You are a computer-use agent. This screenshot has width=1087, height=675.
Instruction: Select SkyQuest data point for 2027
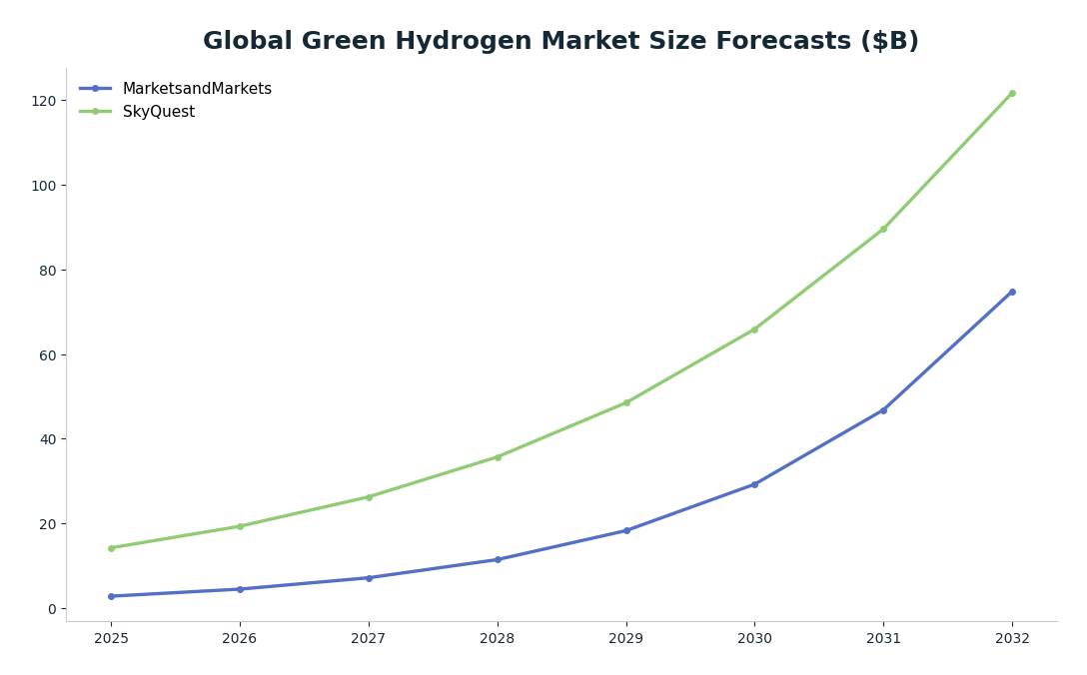[x=369, y=497]
